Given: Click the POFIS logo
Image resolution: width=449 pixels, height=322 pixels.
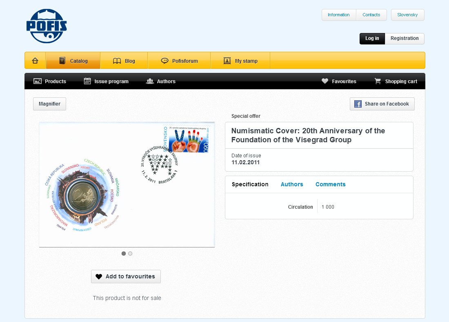Looking at the screenshot, I should 47,26.
